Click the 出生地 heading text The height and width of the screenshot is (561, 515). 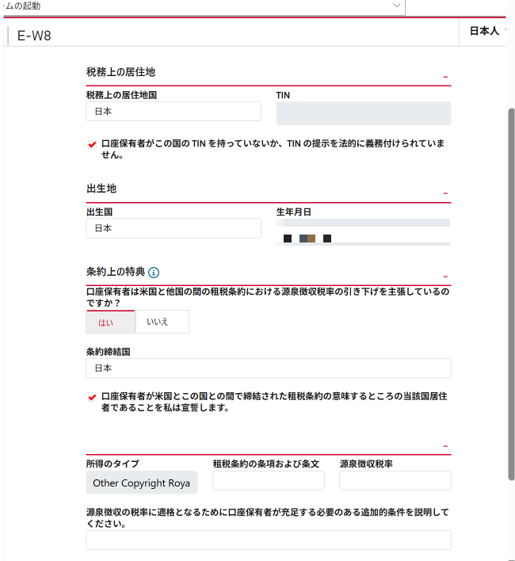coord(101,189)
